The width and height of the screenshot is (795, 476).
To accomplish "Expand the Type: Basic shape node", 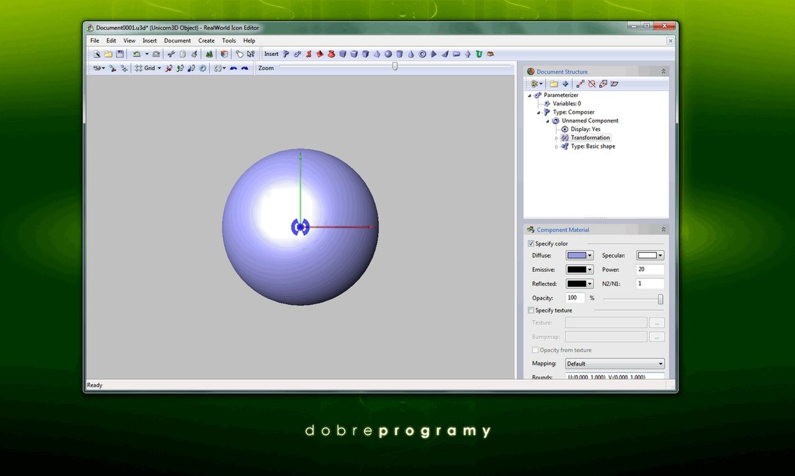I will click(556, 146).
